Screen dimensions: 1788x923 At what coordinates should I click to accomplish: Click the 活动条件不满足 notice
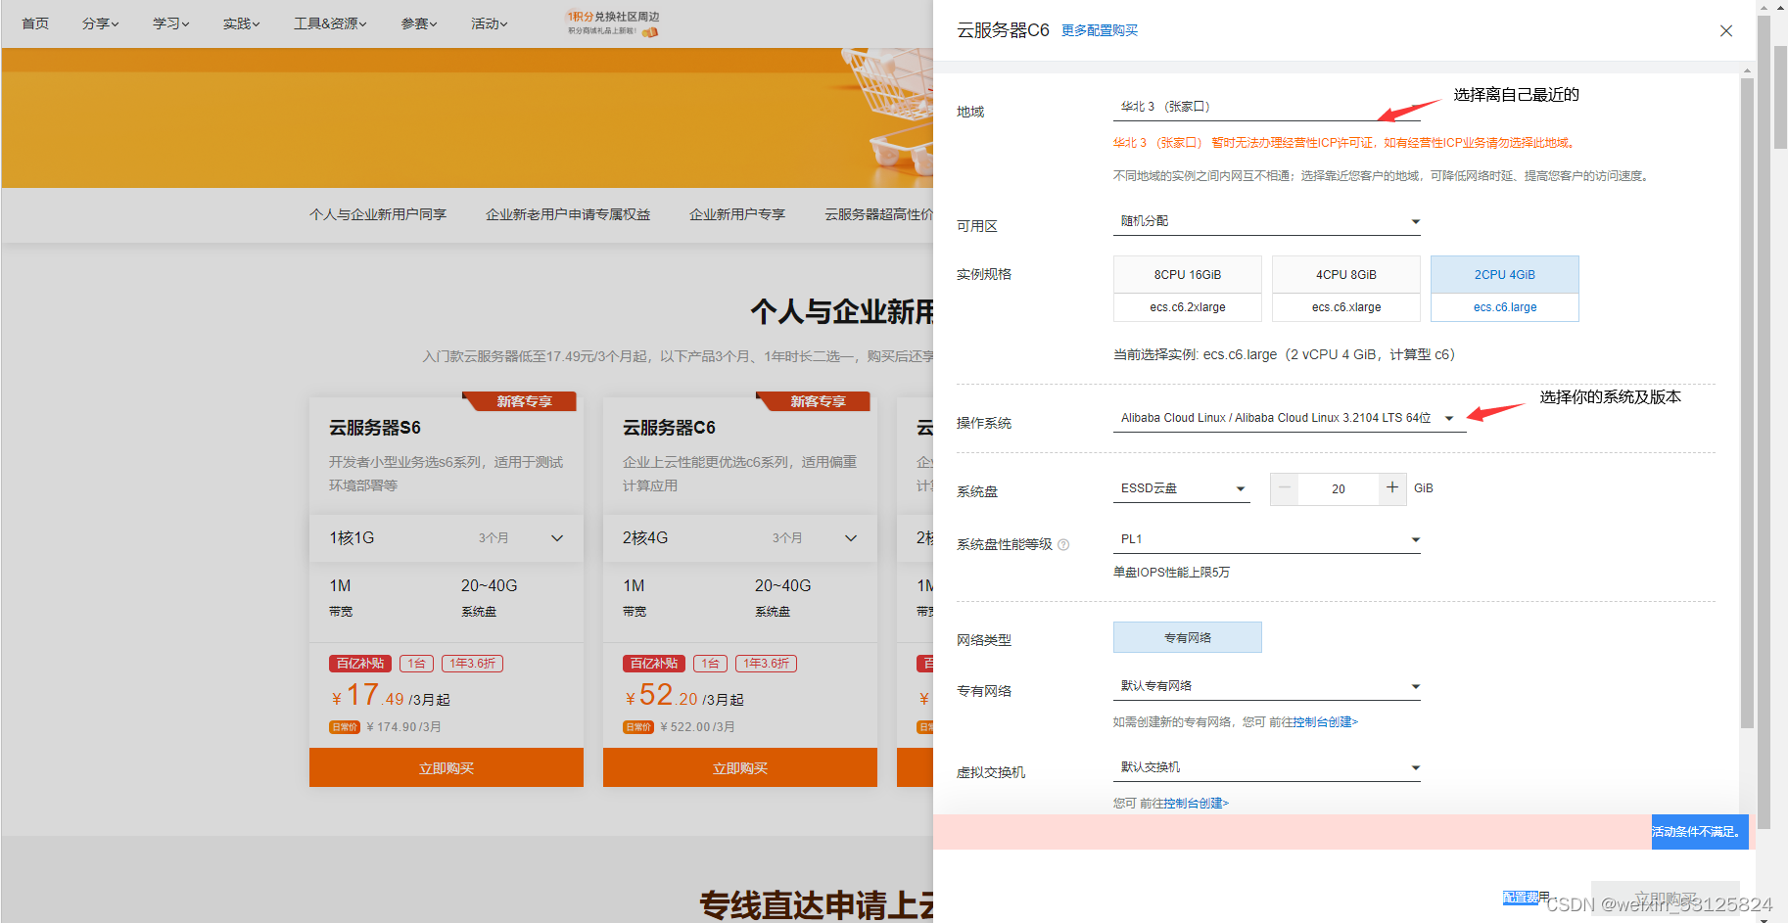point(1700,832)
